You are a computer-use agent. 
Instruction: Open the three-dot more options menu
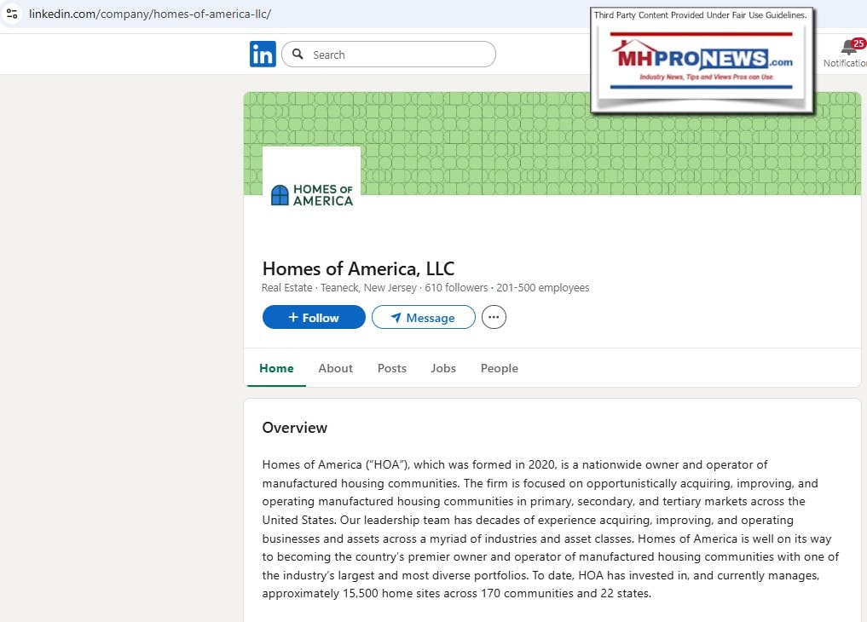[x=494, y=318]
